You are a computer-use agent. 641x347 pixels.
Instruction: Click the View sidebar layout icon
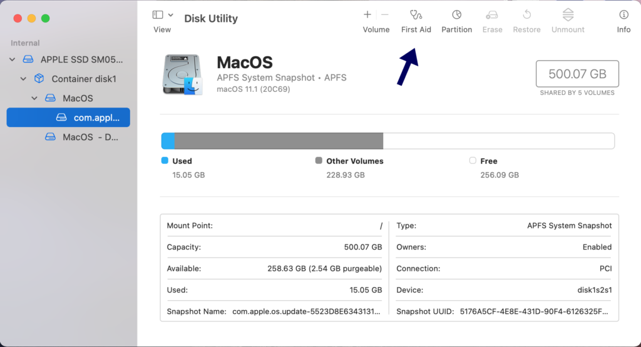click(x=158, y=15)
